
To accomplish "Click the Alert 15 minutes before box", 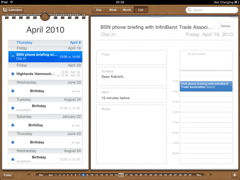I will [132, 95].
